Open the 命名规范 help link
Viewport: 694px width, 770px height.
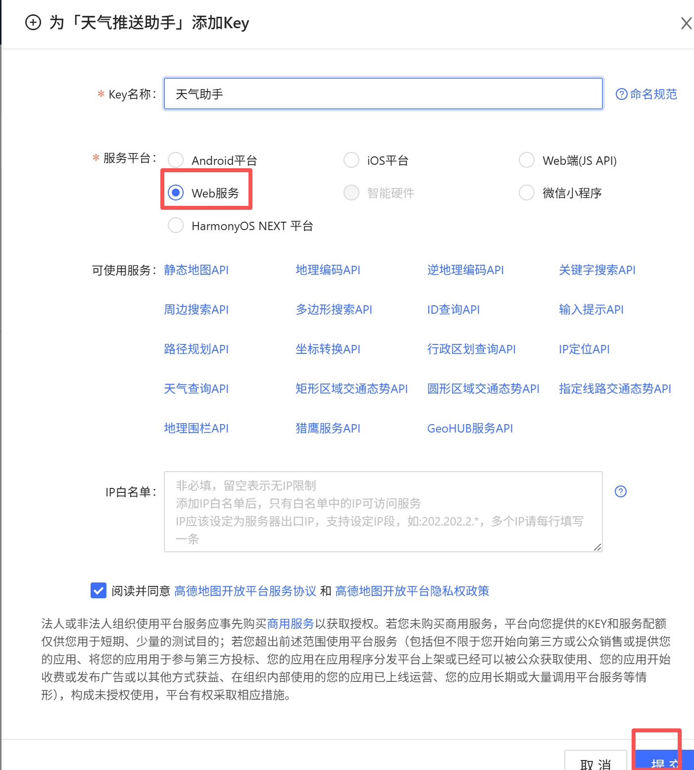[x=646, y=94]
